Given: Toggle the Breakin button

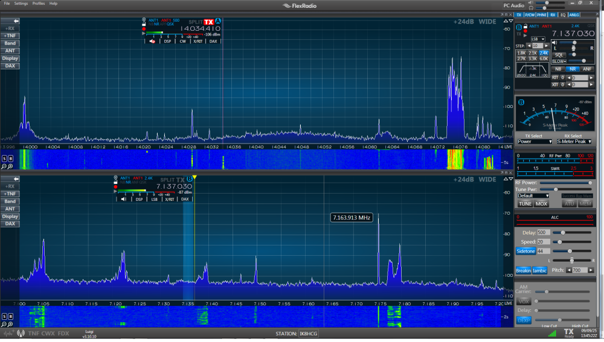Looking at the screenshot, I should (523, 270).
